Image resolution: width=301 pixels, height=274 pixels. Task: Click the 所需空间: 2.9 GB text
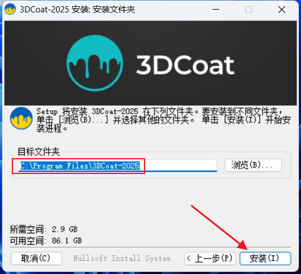click(44, 229)
